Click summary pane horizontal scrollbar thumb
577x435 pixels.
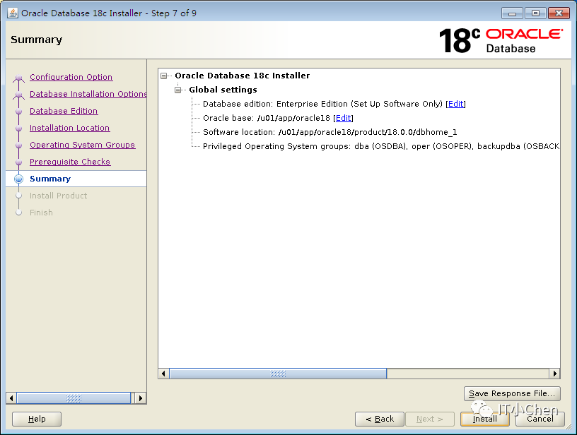[278, 374]
